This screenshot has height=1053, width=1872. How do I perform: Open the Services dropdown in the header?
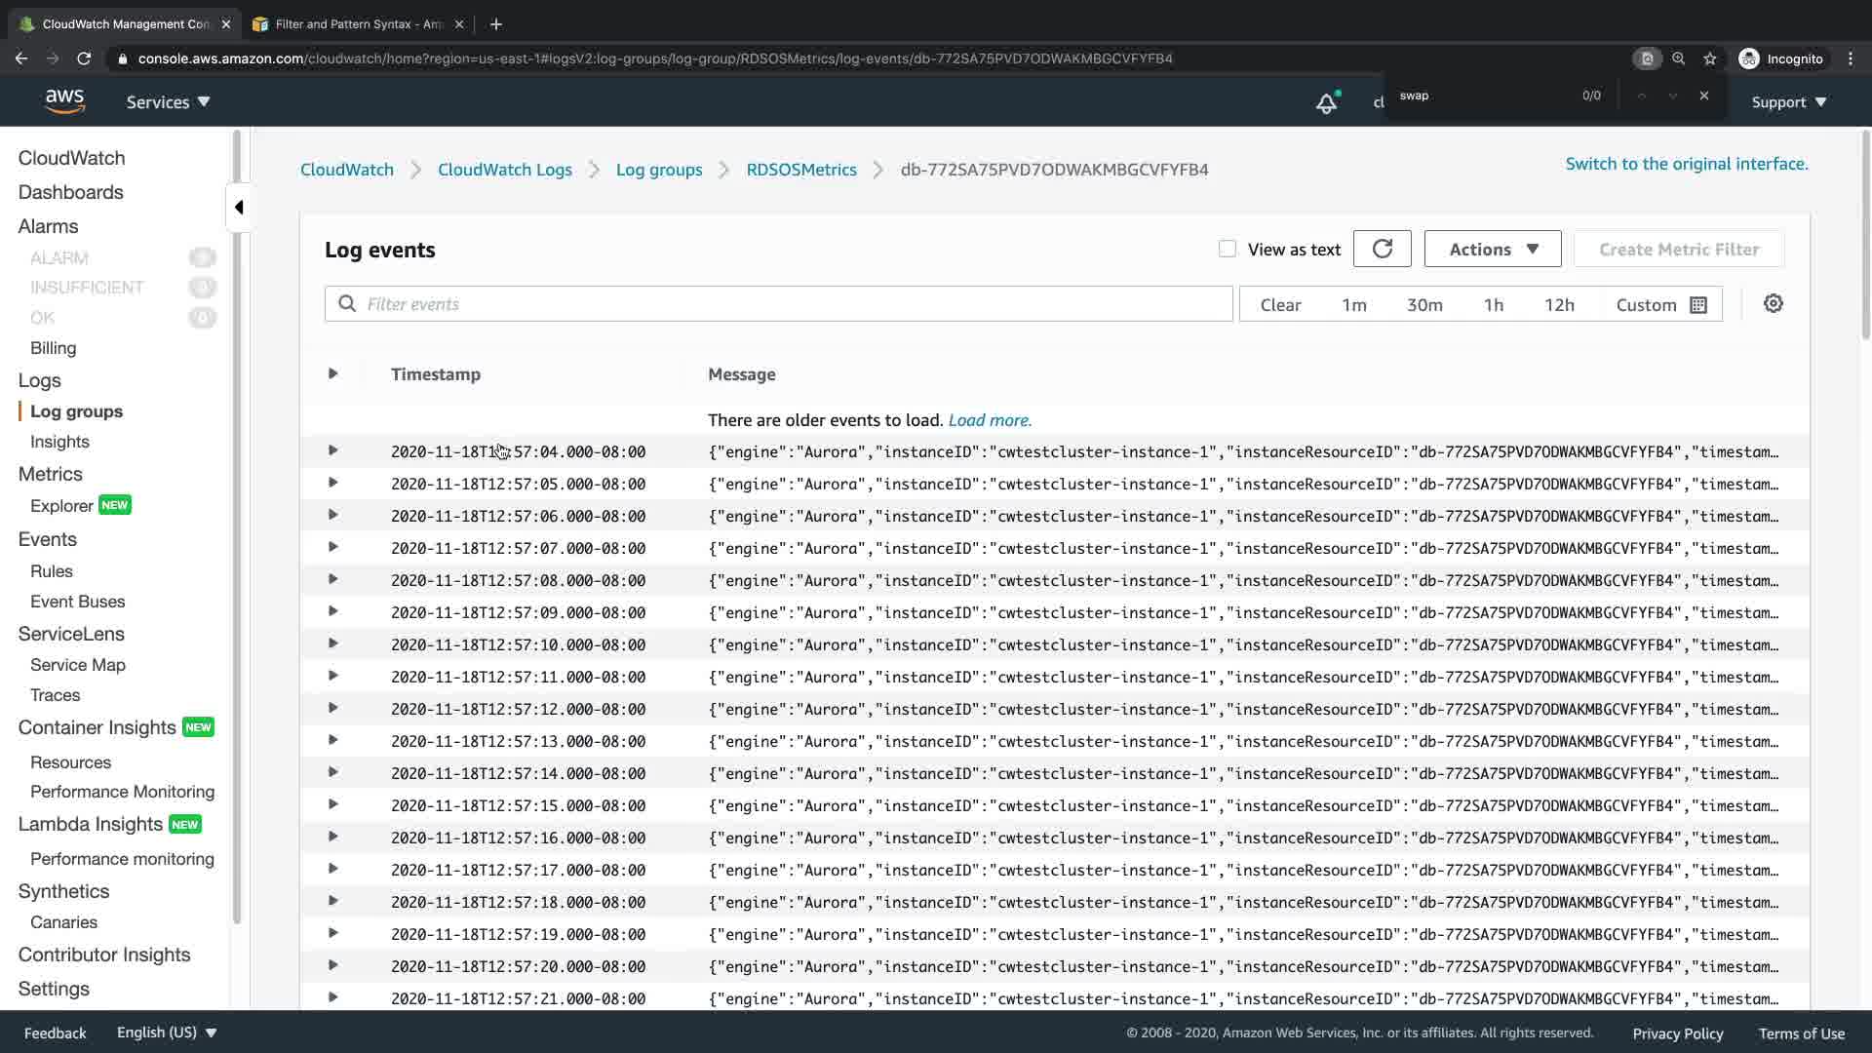[x=168, y=102]
